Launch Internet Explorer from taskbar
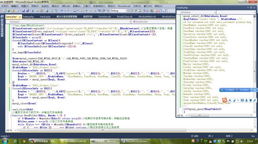 [x=15, y=141]
